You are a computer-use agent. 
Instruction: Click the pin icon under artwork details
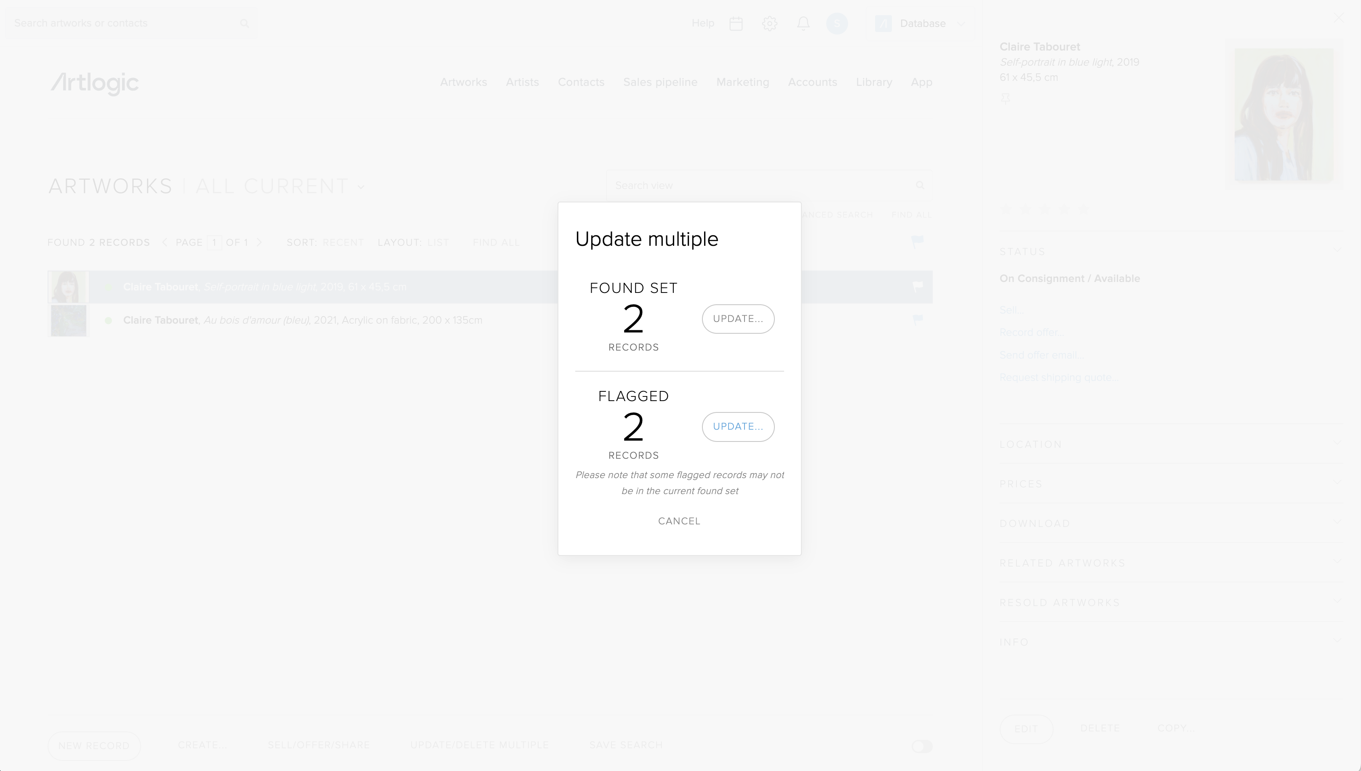pyautogui.click(x=1006, y=98)
